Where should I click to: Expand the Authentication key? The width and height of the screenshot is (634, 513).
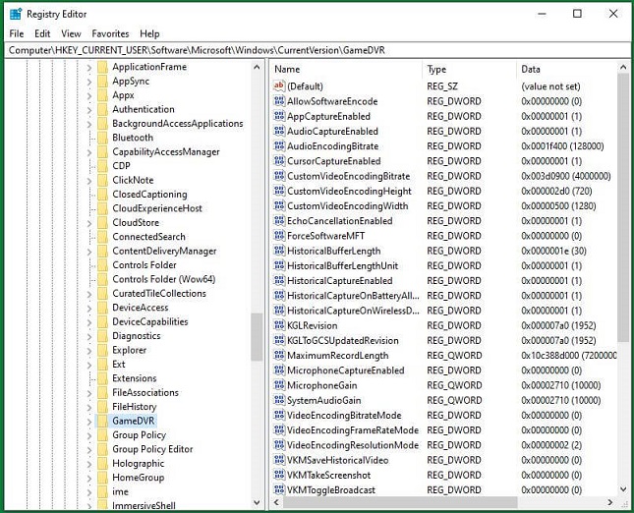[x=89, y=110]
